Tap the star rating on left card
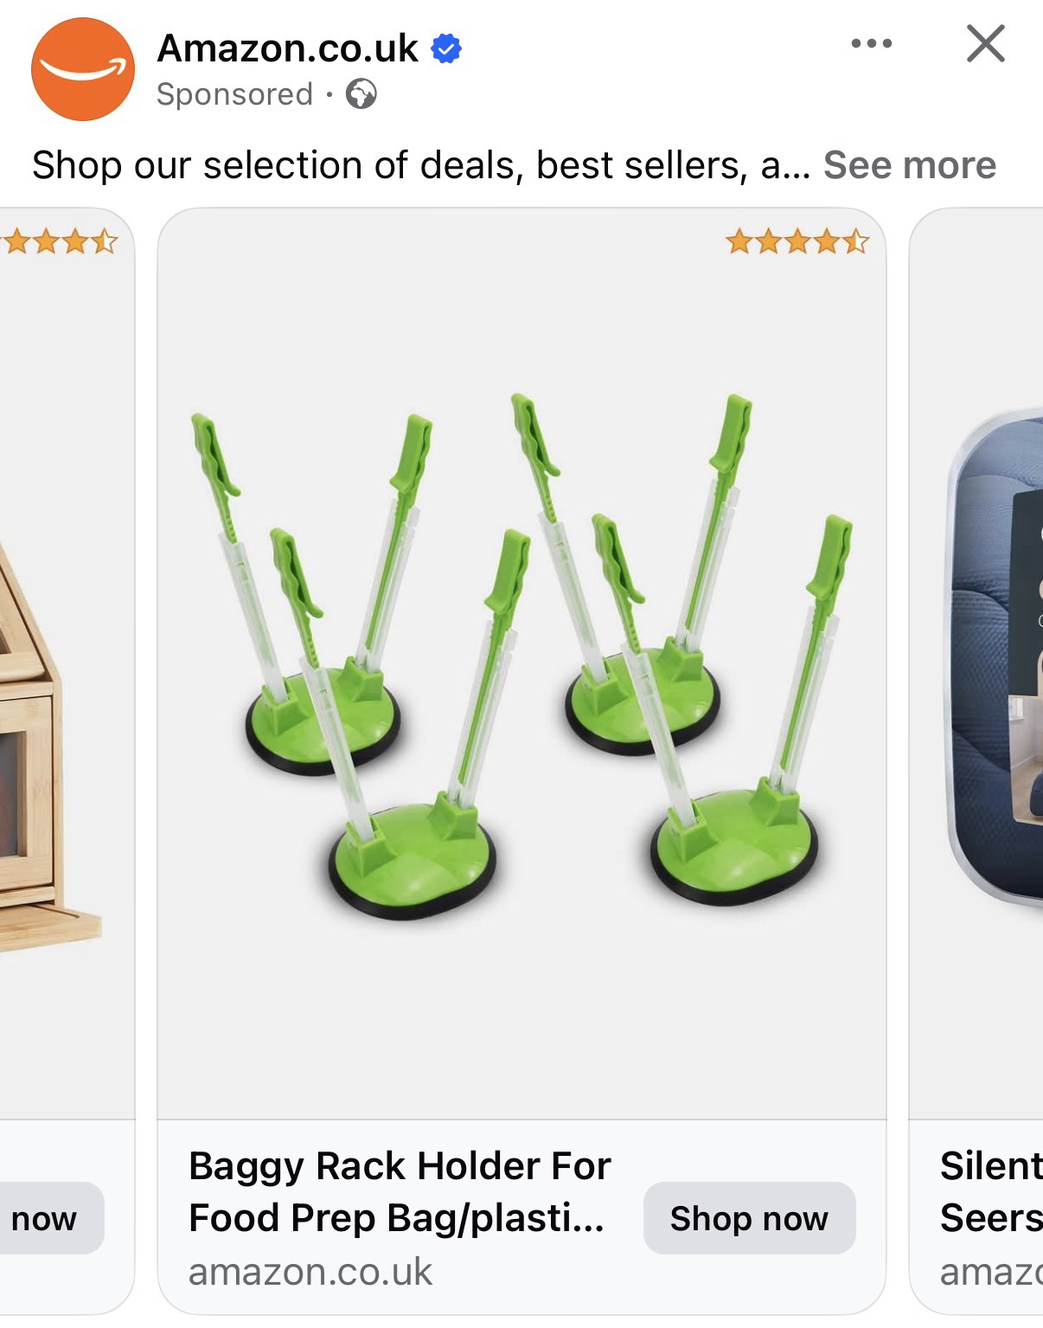This screenshot has height=1328, width=1043. click(57, 241)
